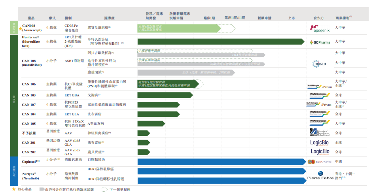375x196 pixels.
Task: Click the Nerlynx (Neratinib) product name
Action: pos(30,175)
